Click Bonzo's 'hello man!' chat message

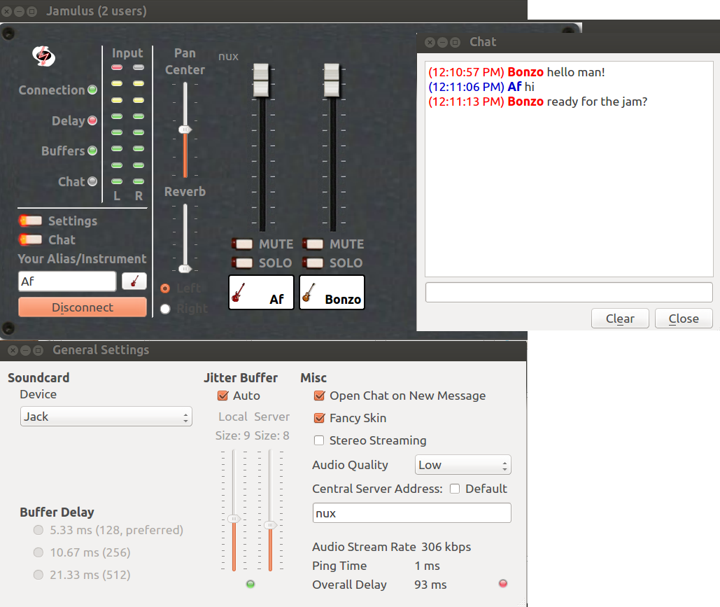coord(576,72)
